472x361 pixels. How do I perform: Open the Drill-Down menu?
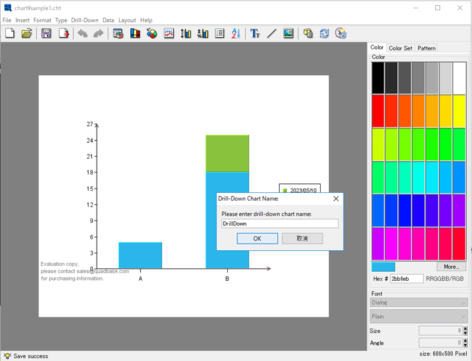pyautogui.click(x=84, y=20)
